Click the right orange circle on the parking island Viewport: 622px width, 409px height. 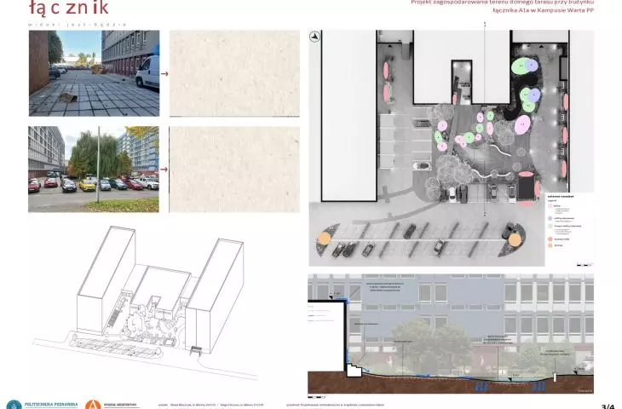pyautogui.click(x=515, y=240)
